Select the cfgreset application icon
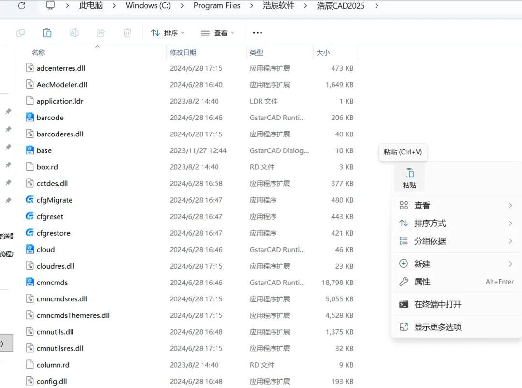The image size is (522, 388). [29, 216]
